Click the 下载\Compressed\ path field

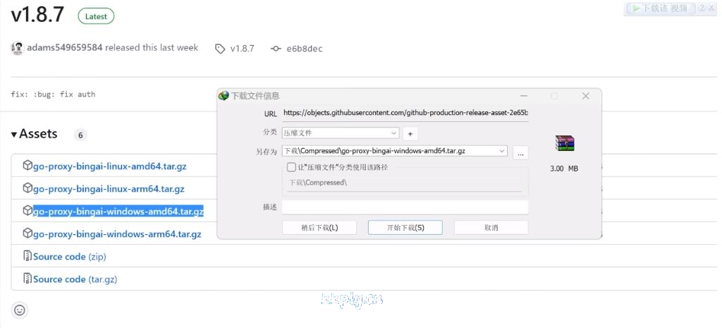[404, 183]
